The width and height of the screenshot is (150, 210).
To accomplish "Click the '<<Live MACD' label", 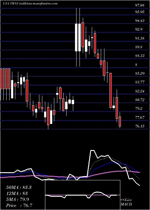I will point(126,202).
